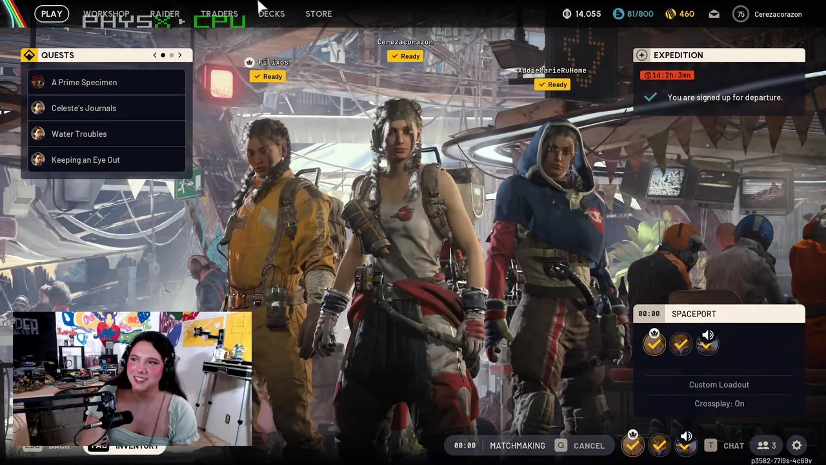Click the crowned leader avatar in Spaceport panel
The image size is (826, 465).
(654, 343)
